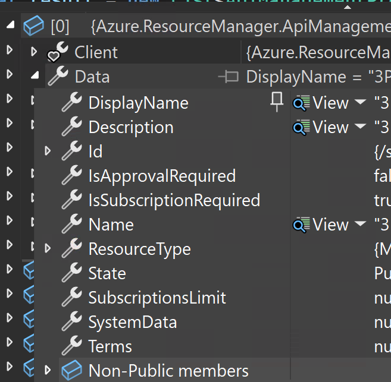
Task: Click the wrench icon beside DisplayName
Action: pyautogui.click(x=71, y=102)
